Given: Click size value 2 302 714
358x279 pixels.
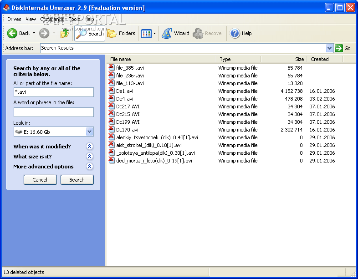Looking at the screenshot, I should click(292, 130).
